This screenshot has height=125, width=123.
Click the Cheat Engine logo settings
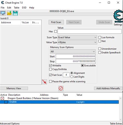click(x=118, y=16)
